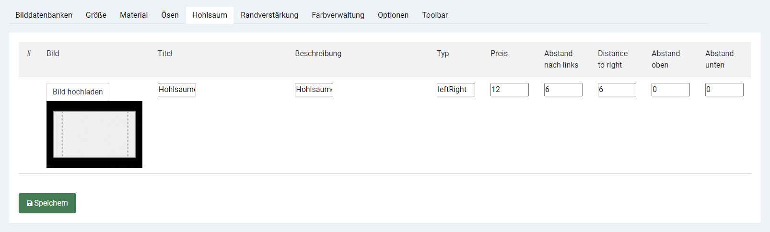770x232 pixels.
Task: Open the Toolbar tab
Action: pos(435,15)
